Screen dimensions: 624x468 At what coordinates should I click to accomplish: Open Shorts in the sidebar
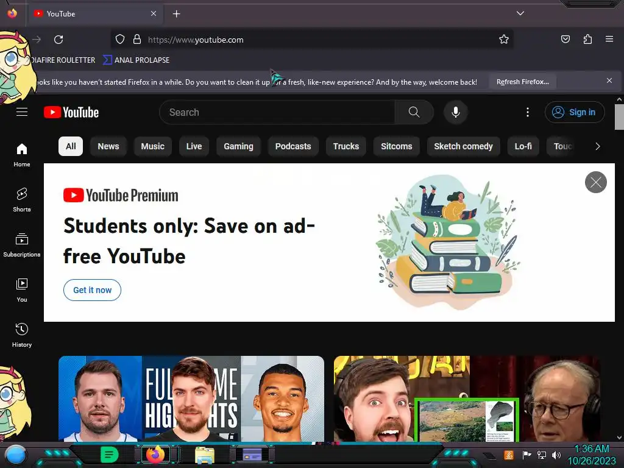22,200
